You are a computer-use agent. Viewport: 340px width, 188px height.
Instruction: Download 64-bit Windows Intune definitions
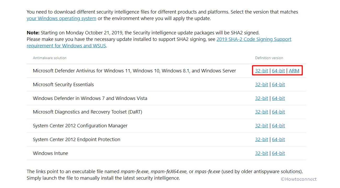278,153
